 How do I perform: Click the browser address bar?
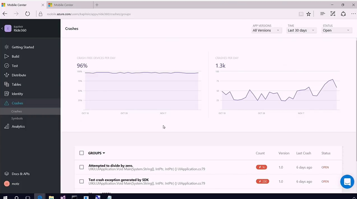tap(157, 14)
